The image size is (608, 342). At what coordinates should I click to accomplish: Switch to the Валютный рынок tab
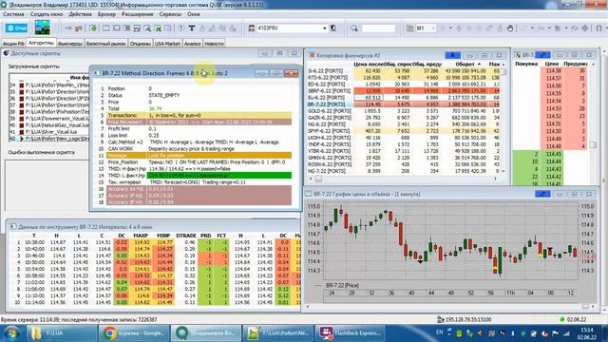pyautogui.click(x=105, y=44)
